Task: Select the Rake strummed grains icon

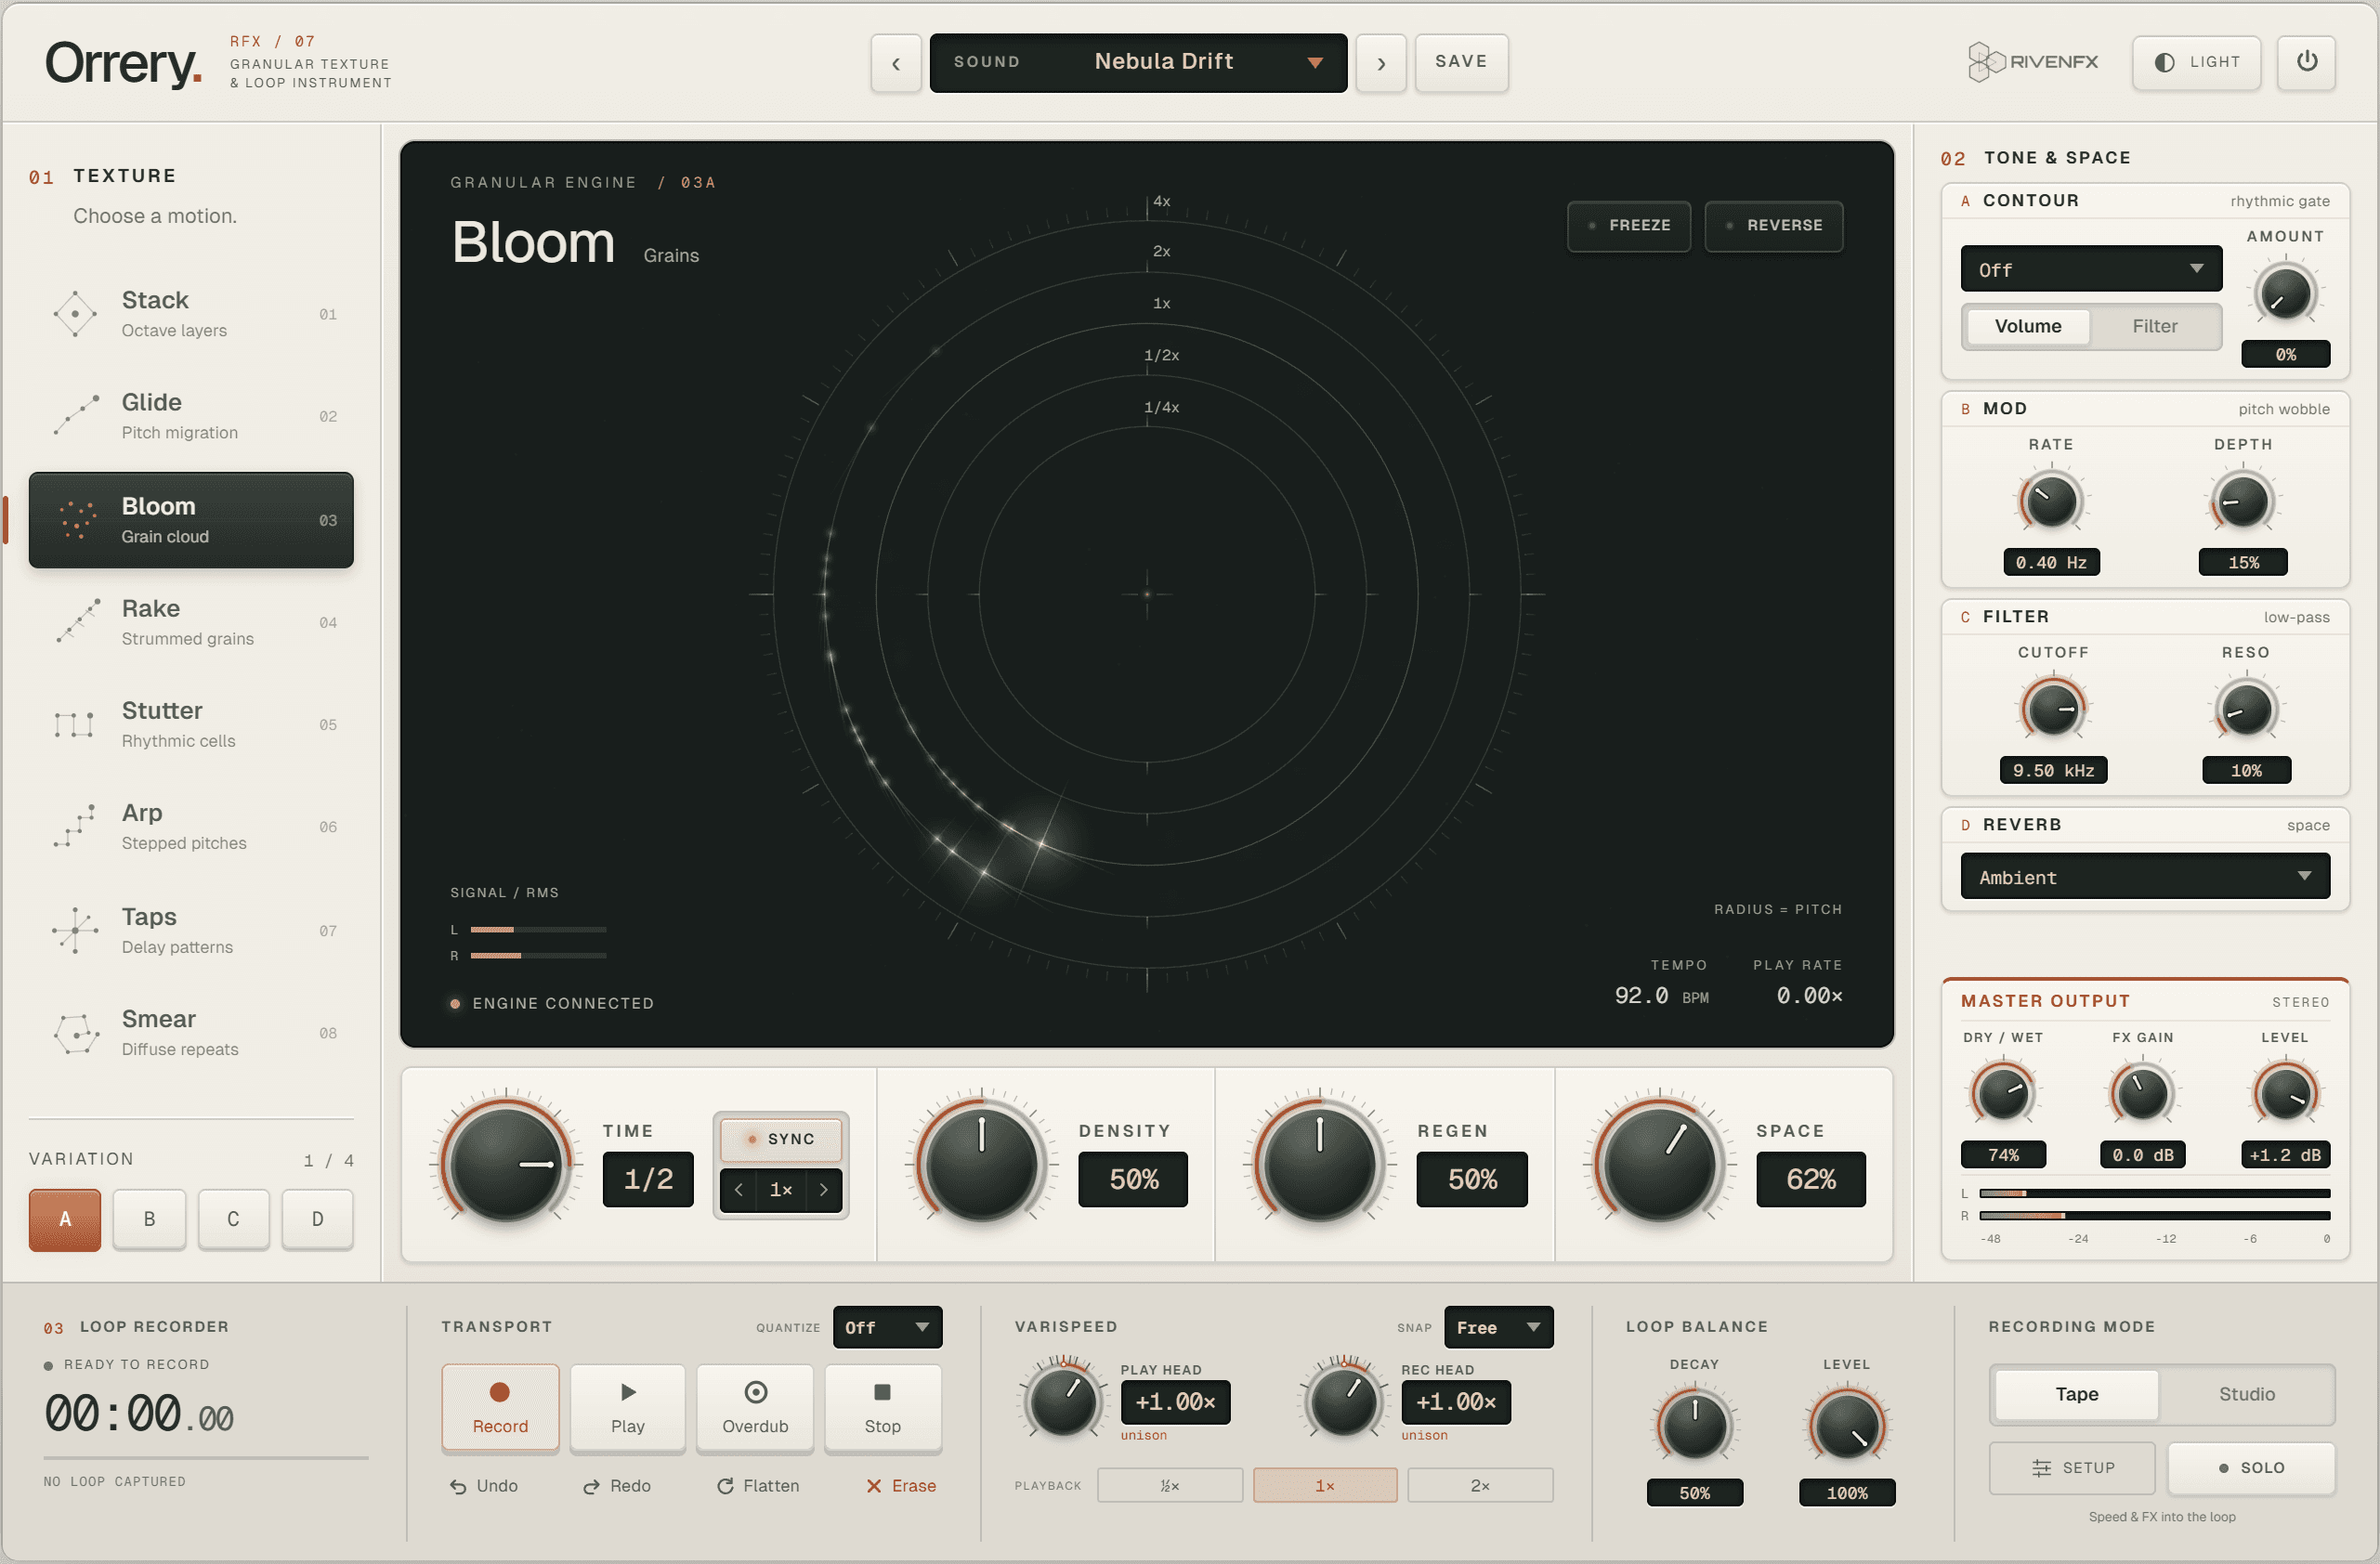Action: (x=78, y=621)
